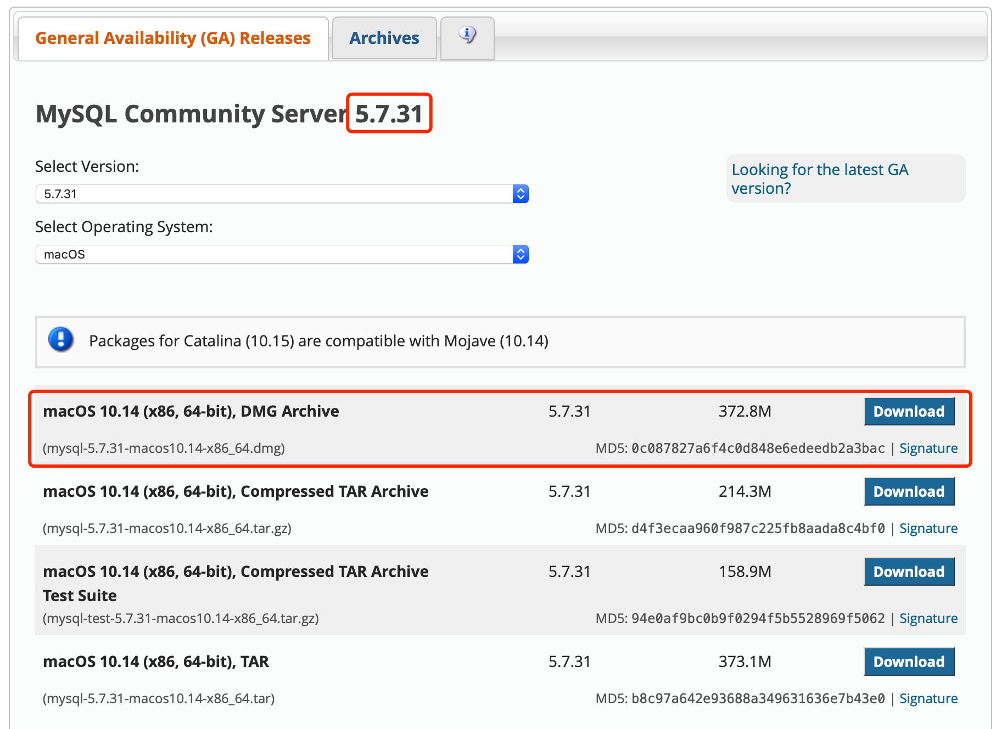Viewport: 996px width, 729px height.
Task: Click the Catalina compatibility notice text
Action: click(x=318, y=341)
